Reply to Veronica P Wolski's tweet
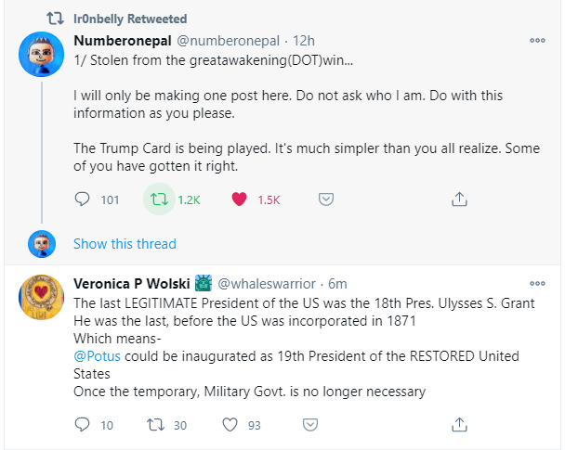Image resolution: width=565 pixels, height=450 pixels. (82, 425)
